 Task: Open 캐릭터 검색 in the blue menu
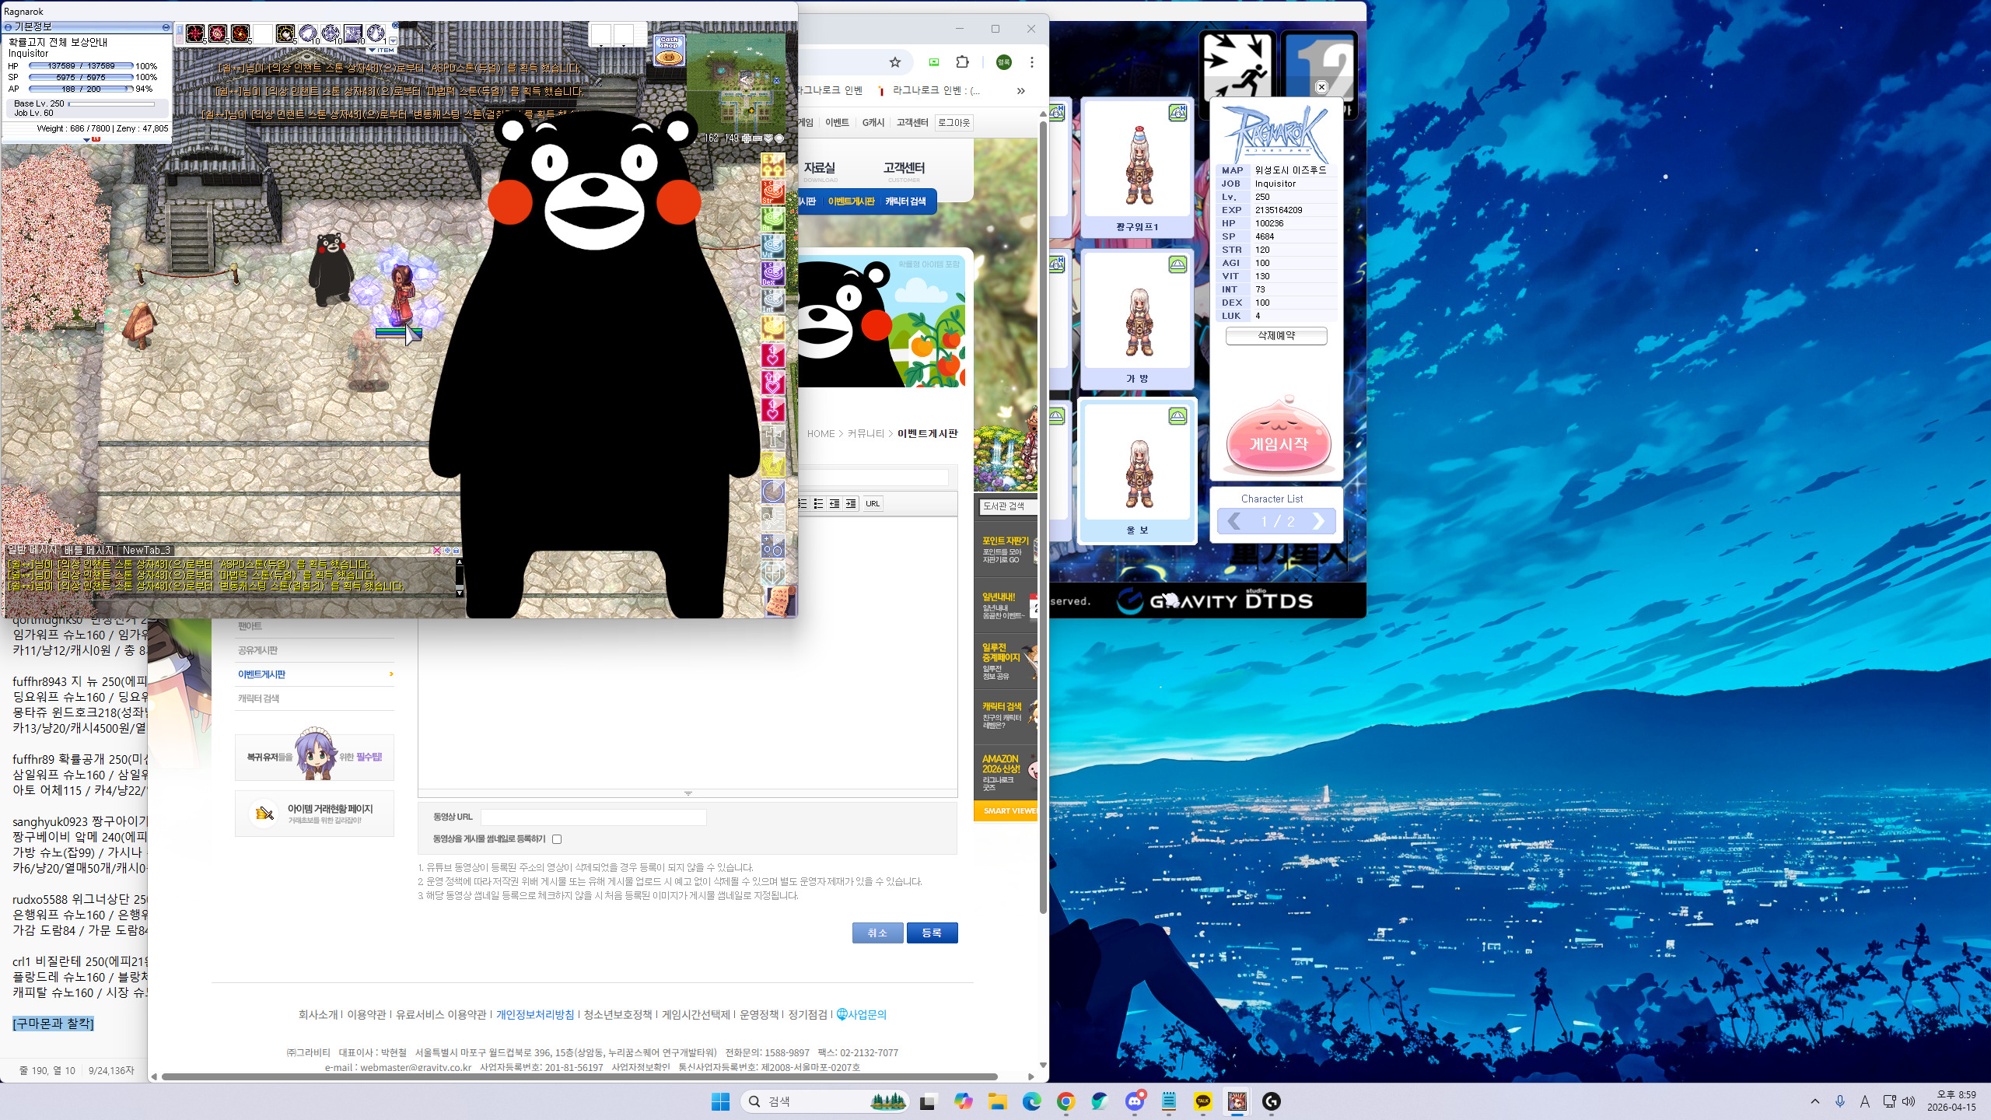tap(905, 201)
